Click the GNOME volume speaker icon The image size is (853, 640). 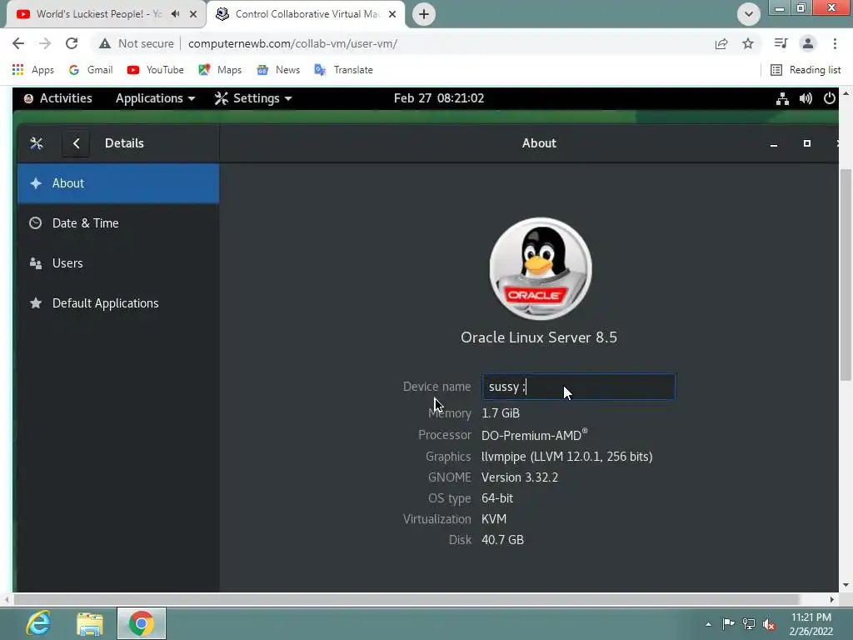(806, 98)
